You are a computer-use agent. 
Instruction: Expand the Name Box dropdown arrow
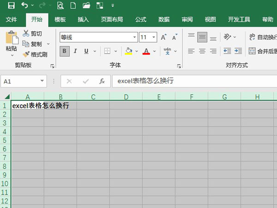pyautogui.click(x=42, y=81)
